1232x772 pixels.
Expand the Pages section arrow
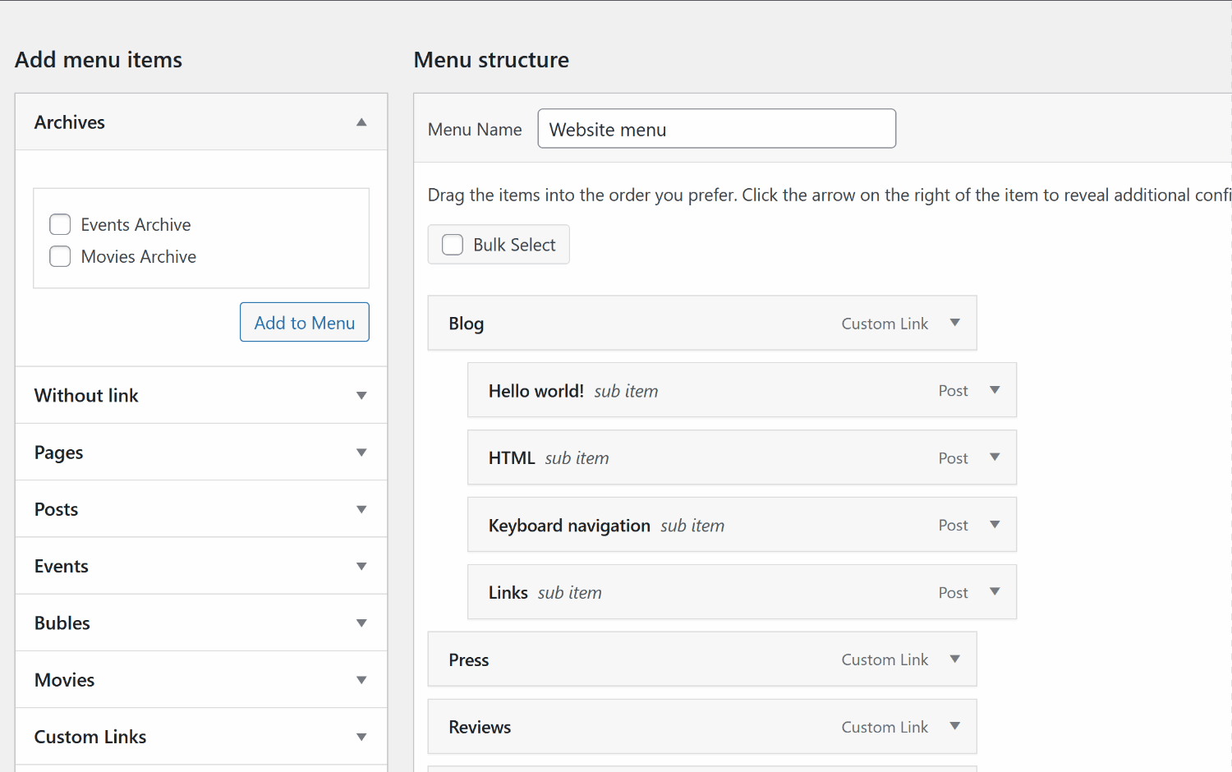pos(361,453)
